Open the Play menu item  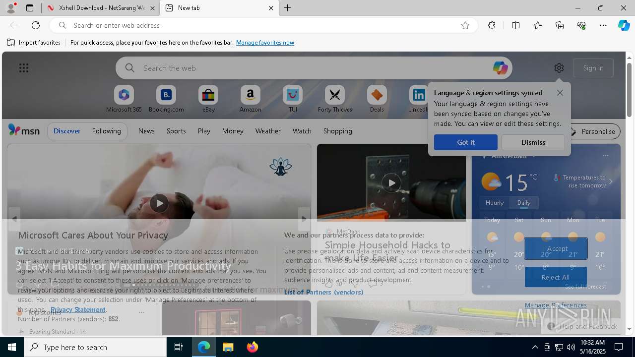coord(204,131)
